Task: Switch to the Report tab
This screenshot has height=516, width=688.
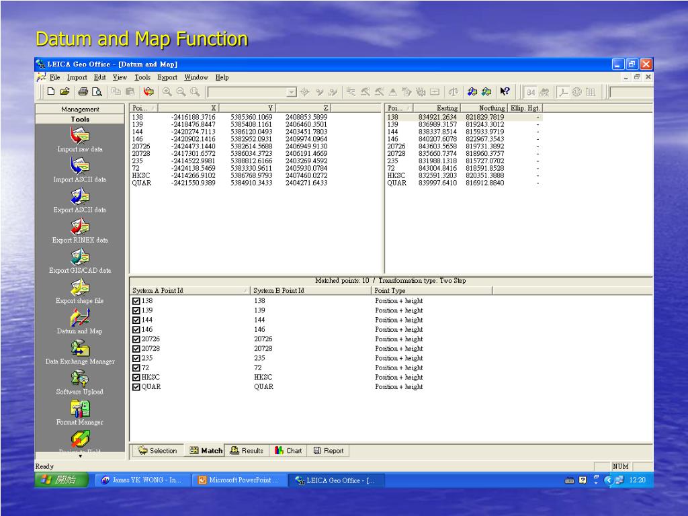Action: pyautogui.click(x=329, y=451)
